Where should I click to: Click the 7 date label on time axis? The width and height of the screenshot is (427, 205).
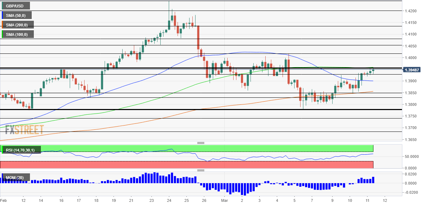pos(312,200)
